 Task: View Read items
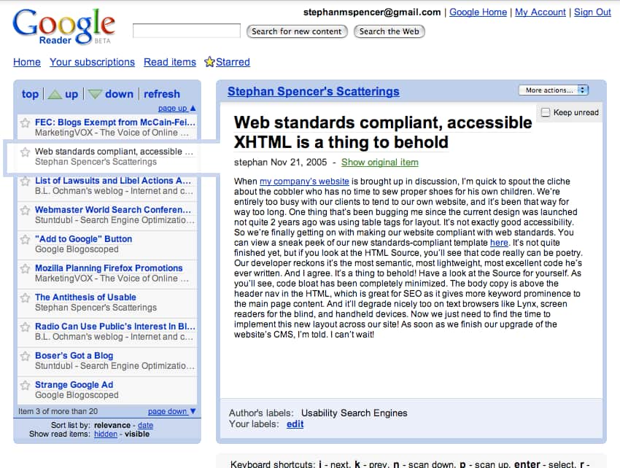pyautogui.click(x=170, y=62)
